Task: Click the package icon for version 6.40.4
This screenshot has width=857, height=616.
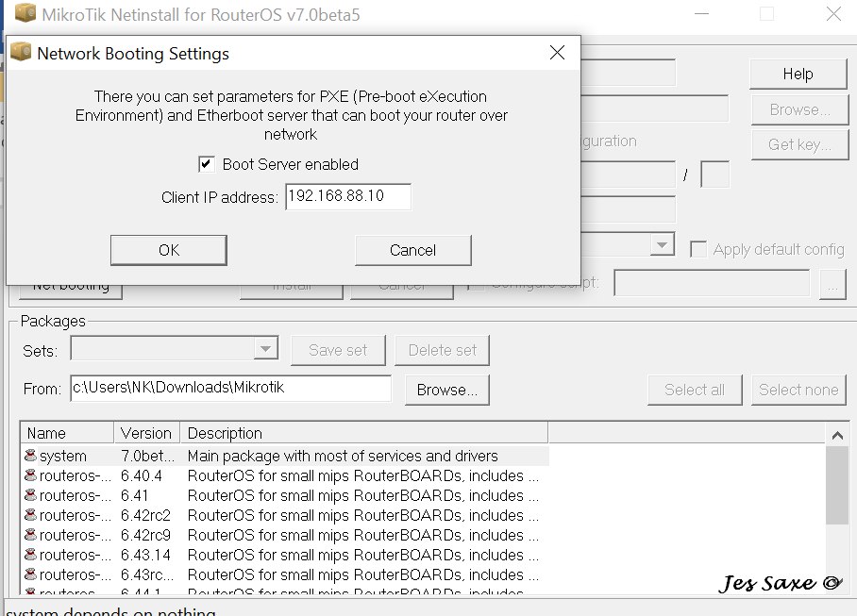Action: coord(30,475)
